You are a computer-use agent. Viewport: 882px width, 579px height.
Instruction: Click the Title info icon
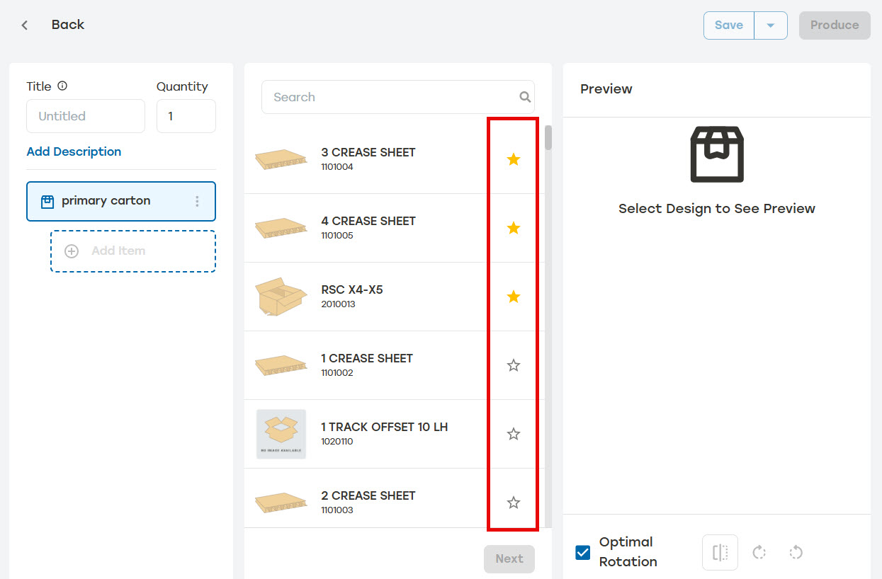click(62, 86)
